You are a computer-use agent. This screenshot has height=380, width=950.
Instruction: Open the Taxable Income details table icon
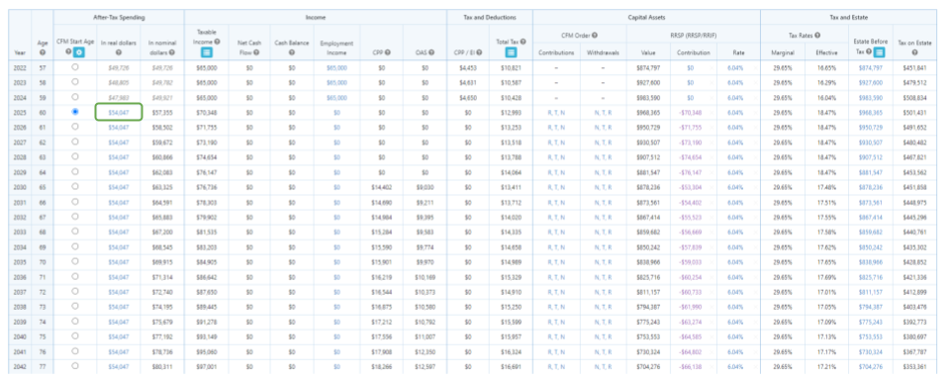[x=207, y=52]
